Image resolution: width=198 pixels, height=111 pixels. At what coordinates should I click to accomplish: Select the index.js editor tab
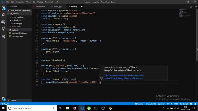coord(74,7)
